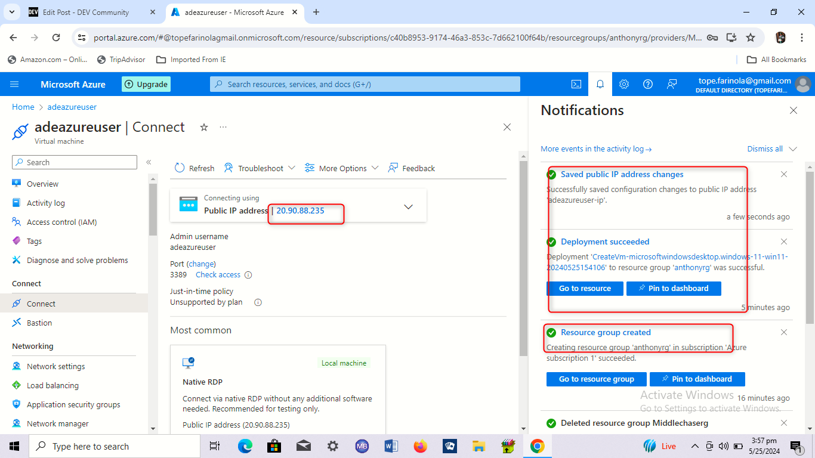This screenshot has width=815, height=458.
Task: Open the Azure Settings gear icon
Action: 624,84
